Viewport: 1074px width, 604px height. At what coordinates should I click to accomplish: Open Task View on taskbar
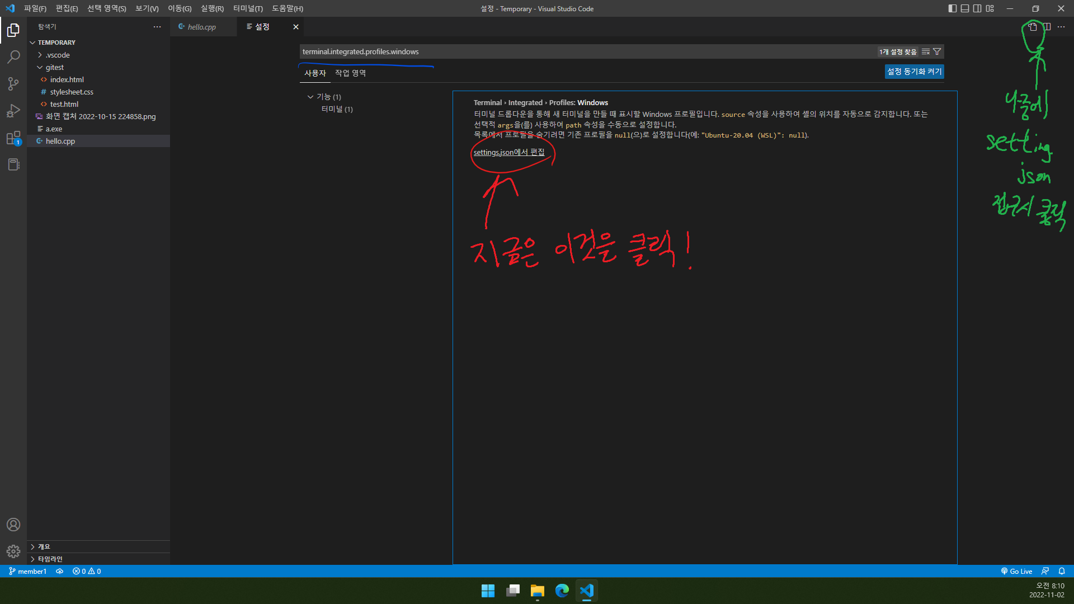(x=513, y=591)
